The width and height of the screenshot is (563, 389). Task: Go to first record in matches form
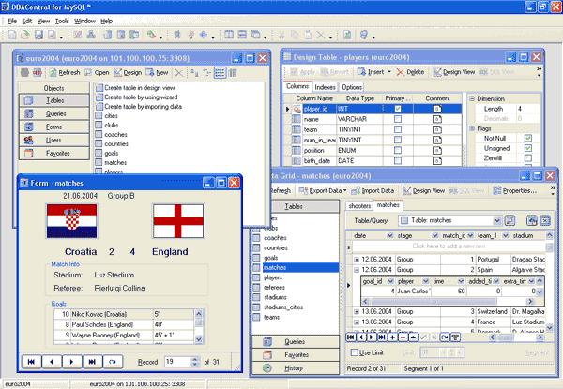pos(31,360)
